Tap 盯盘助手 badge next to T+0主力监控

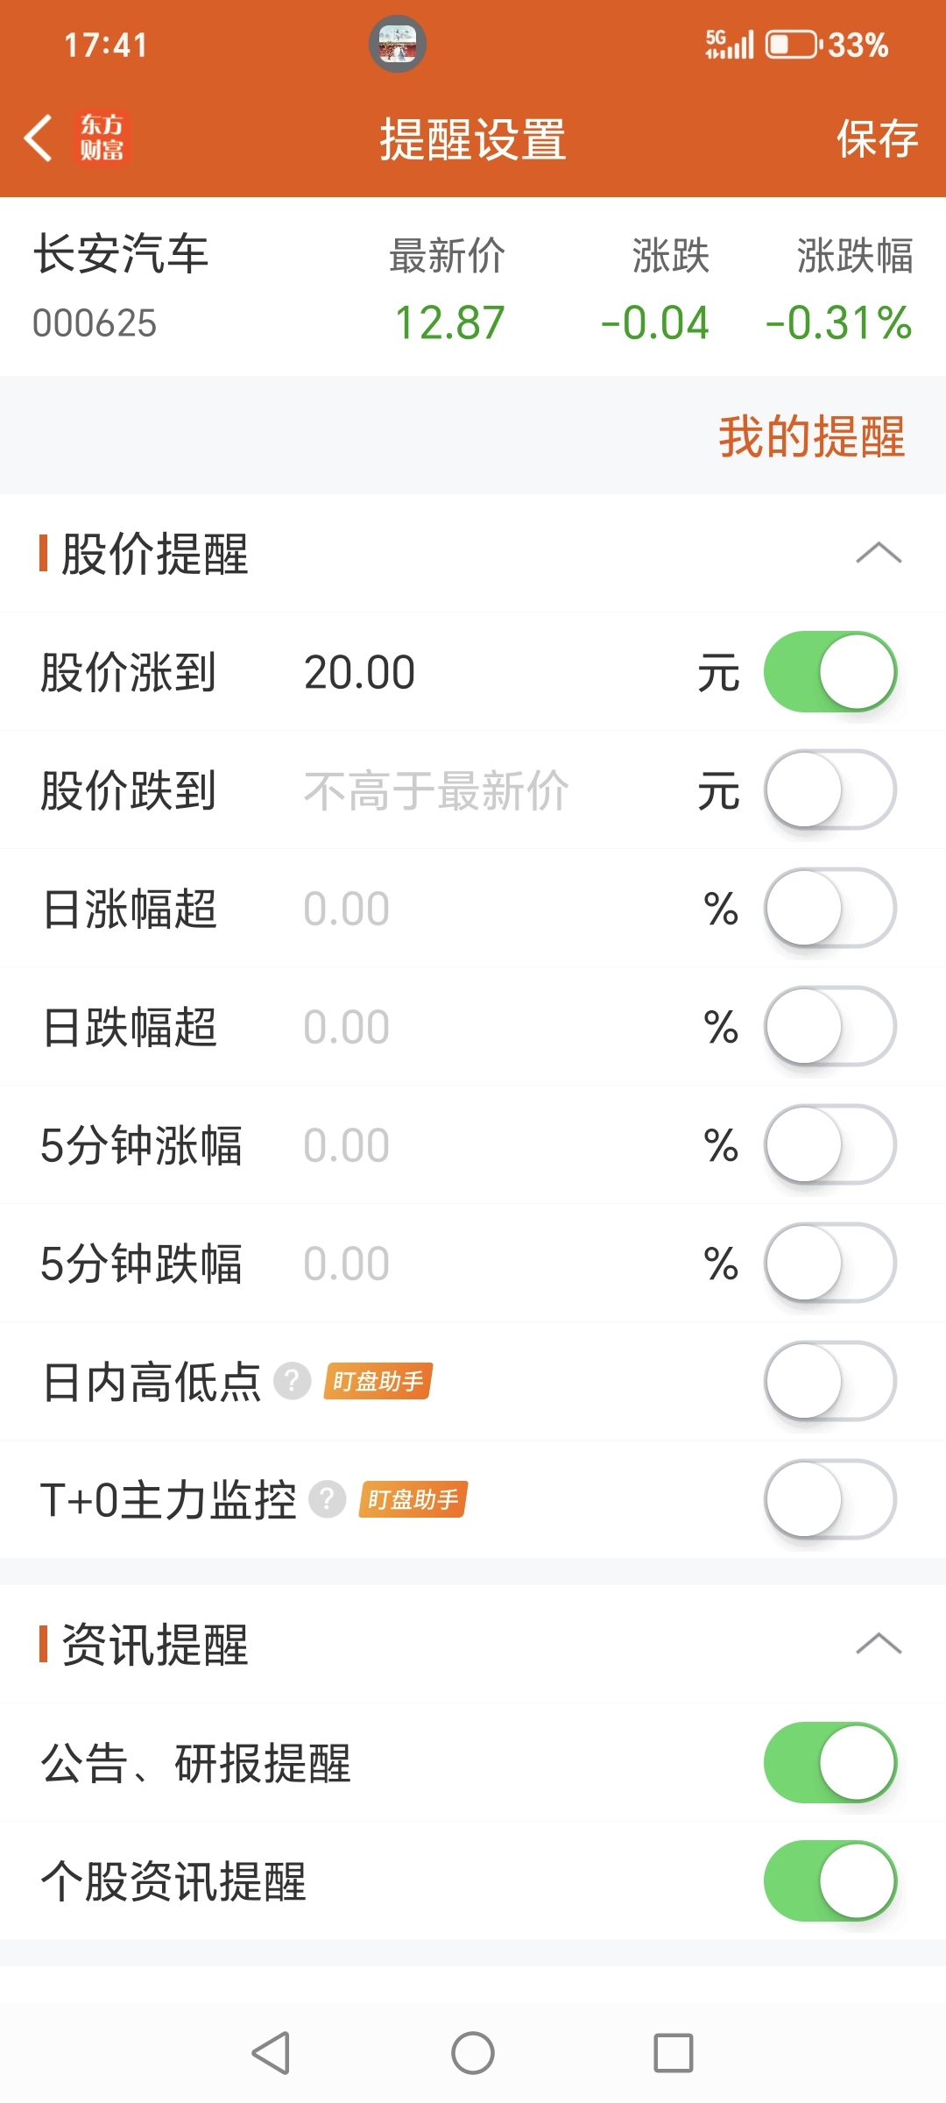413,1499
